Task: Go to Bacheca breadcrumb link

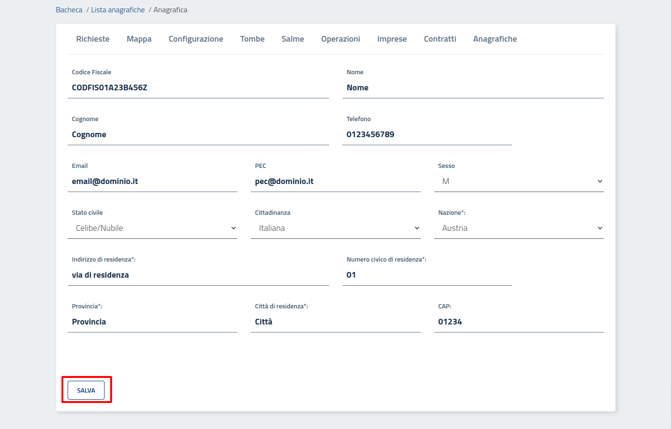Action: 69,10
